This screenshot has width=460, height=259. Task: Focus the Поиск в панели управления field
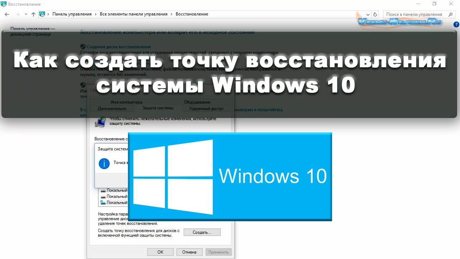[419, 14]
